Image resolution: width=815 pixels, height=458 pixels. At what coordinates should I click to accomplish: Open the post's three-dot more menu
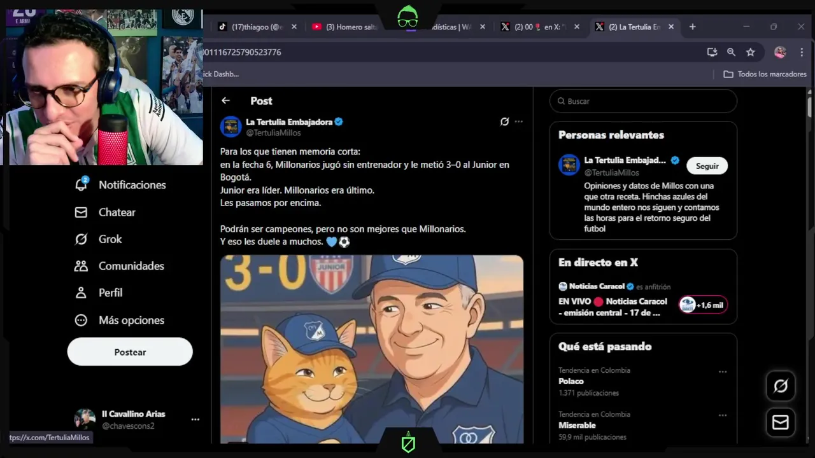click(519, 121)
